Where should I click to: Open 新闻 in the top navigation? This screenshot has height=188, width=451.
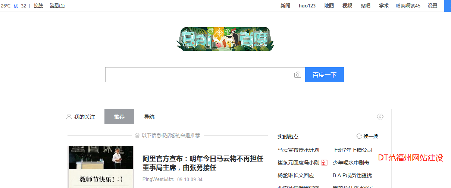285,6
